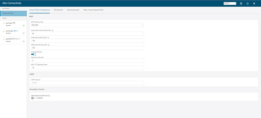Click the 'Site Connectivity' title text
This screenshot has width=261, height=118.
[12, 3]
